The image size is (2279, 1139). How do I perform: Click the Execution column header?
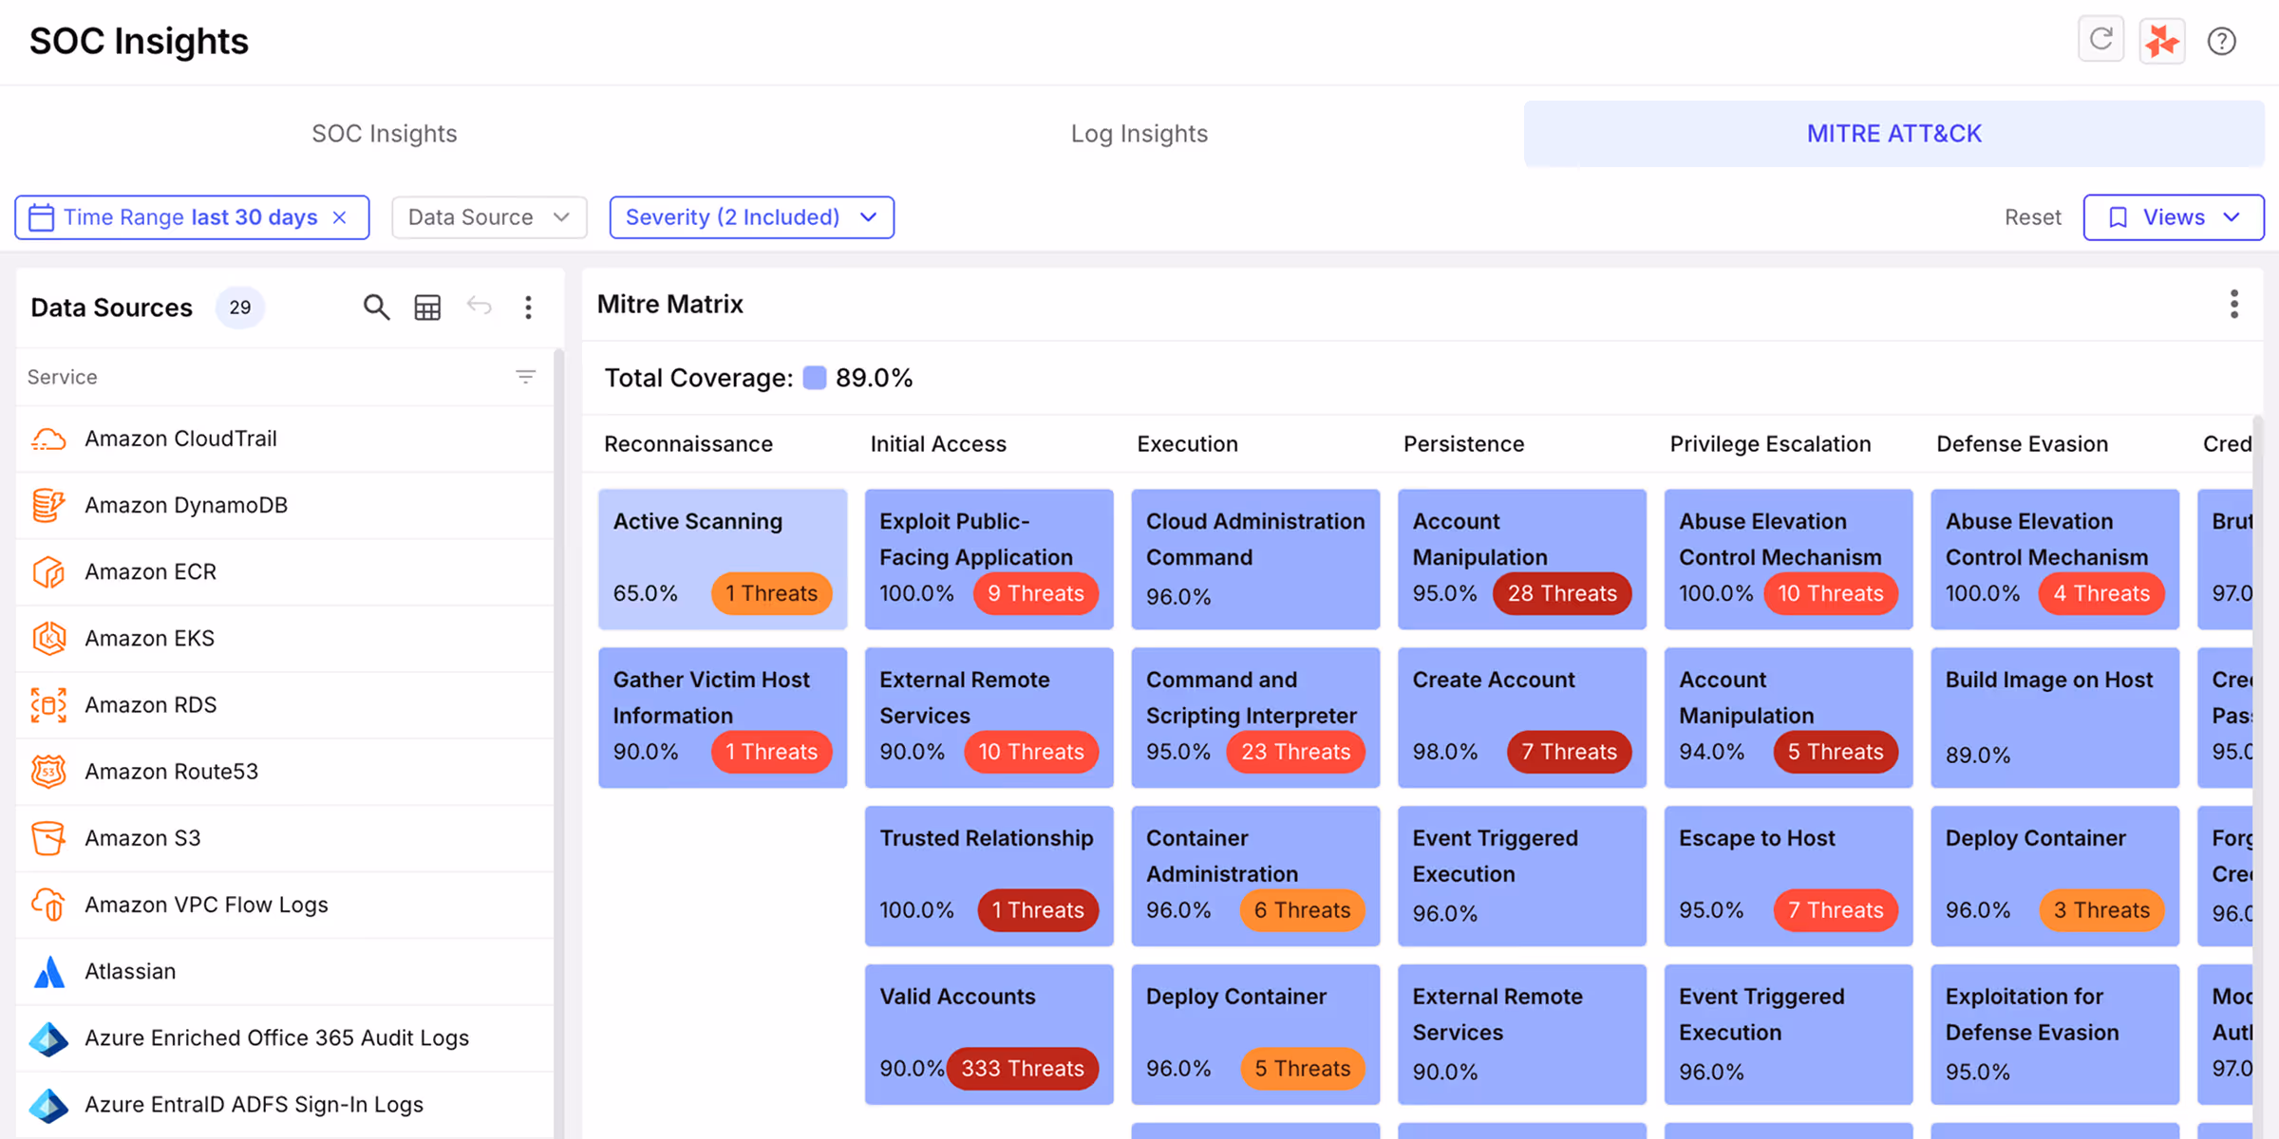(1187, 444)
